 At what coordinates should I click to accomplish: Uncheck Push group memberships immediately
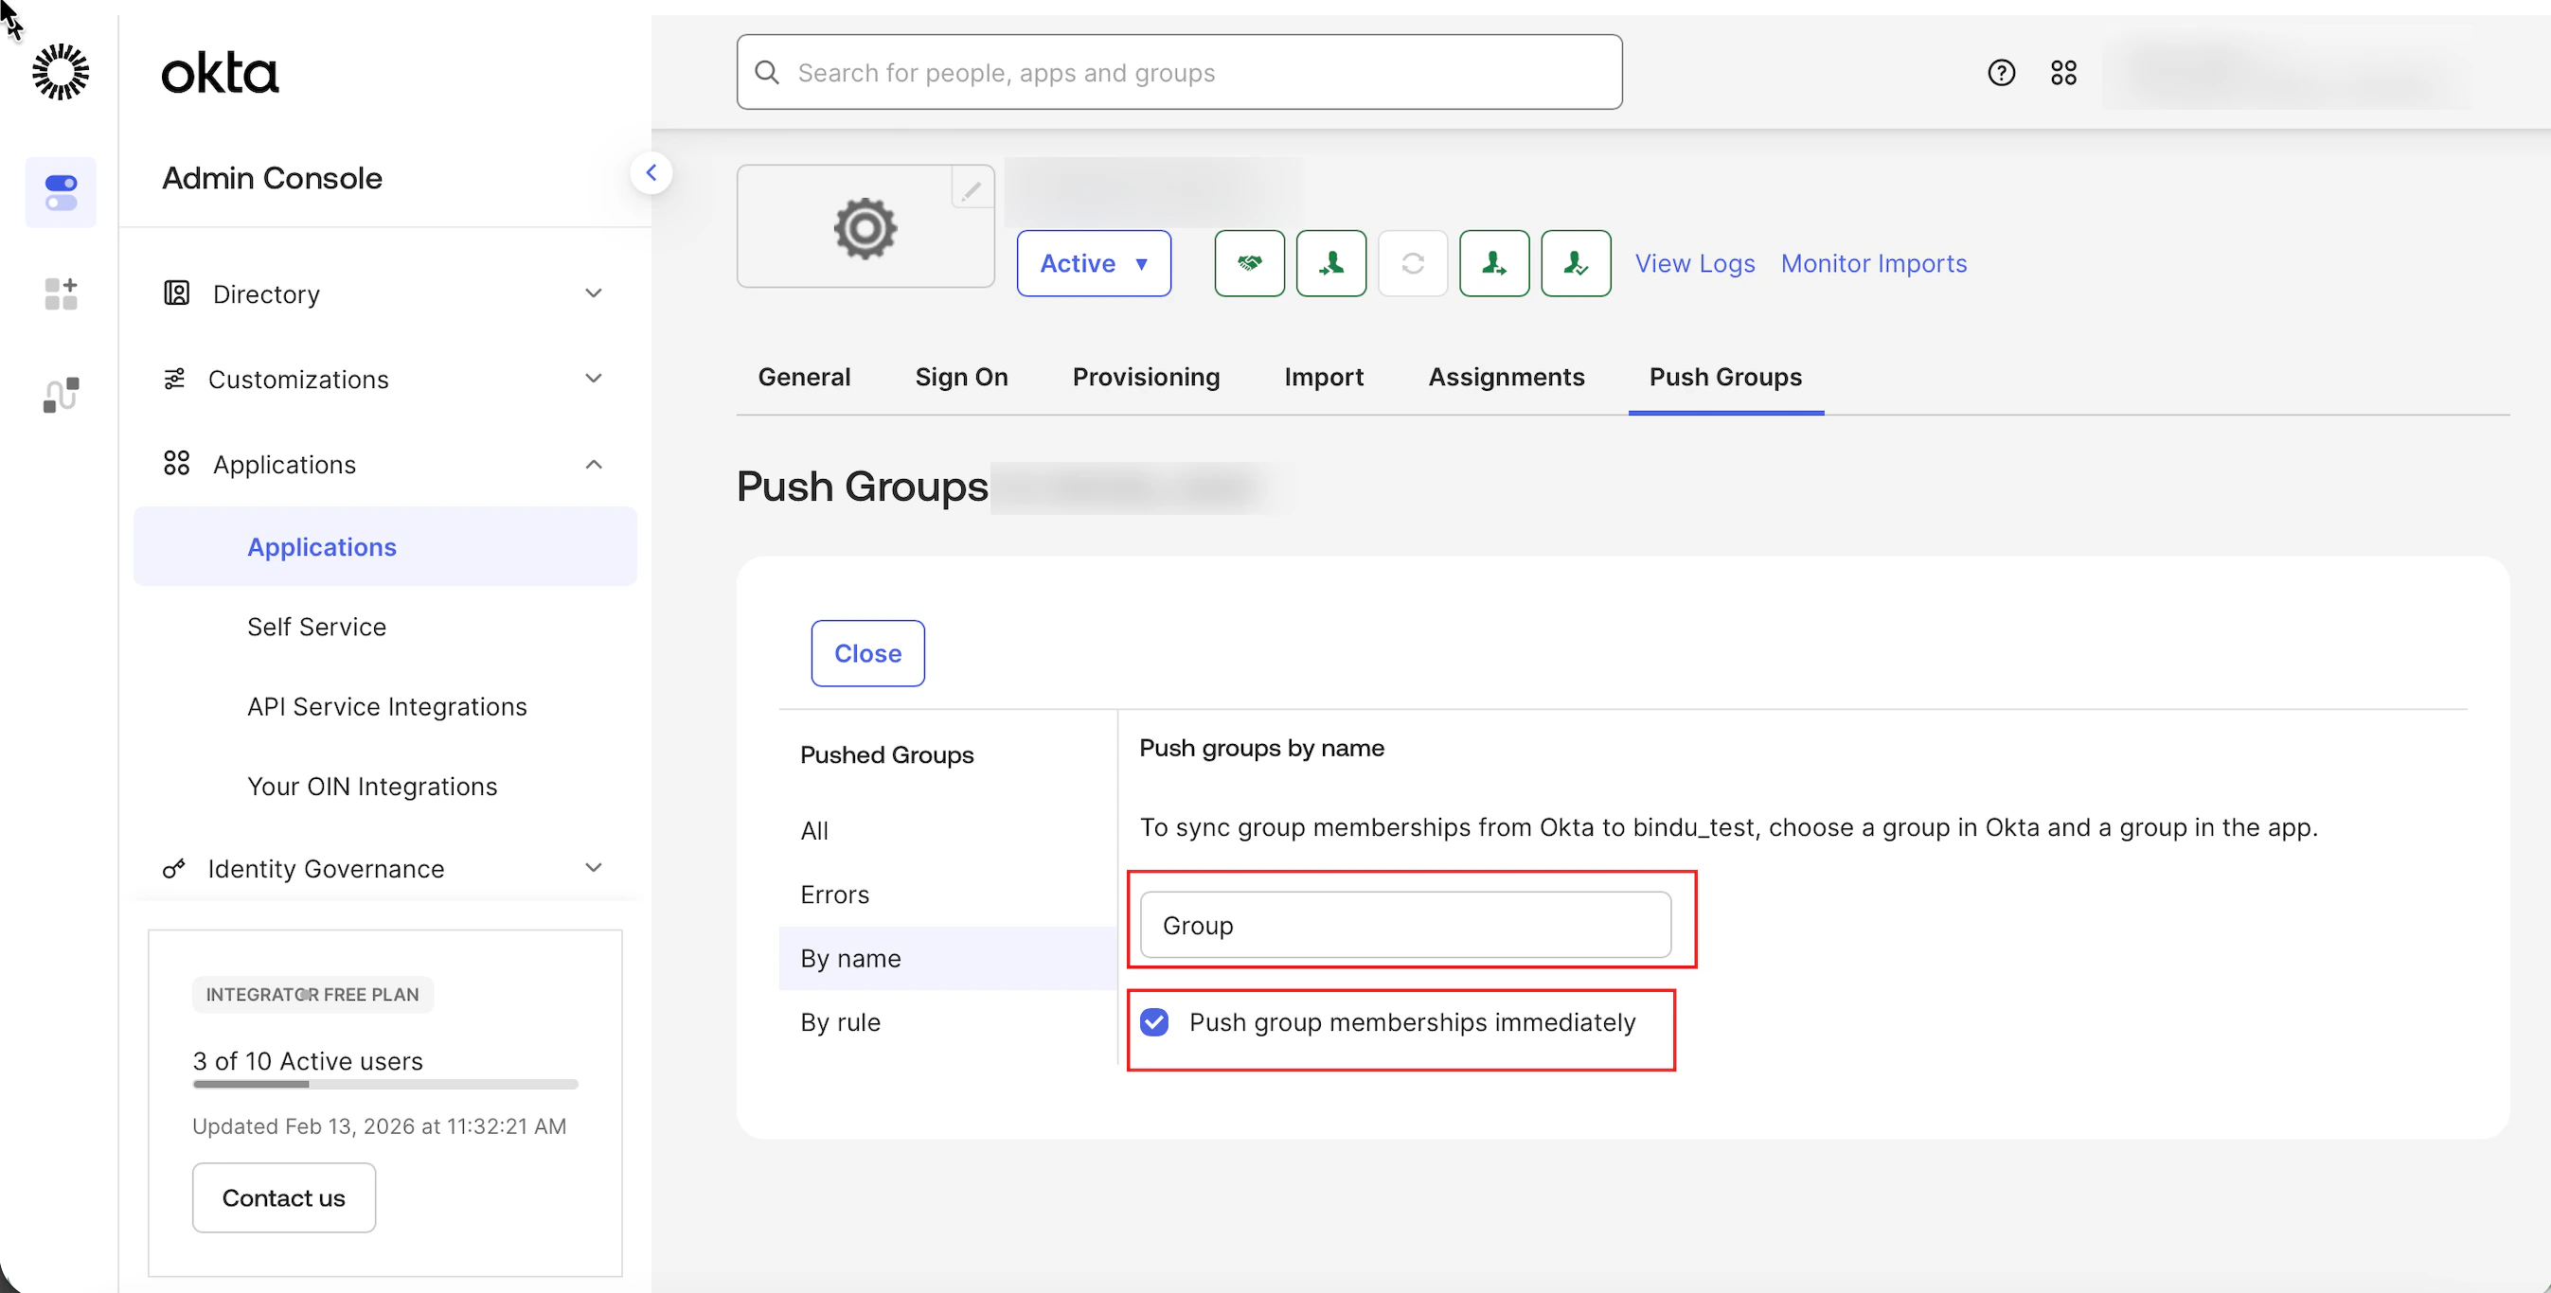coord(1153,1021)
